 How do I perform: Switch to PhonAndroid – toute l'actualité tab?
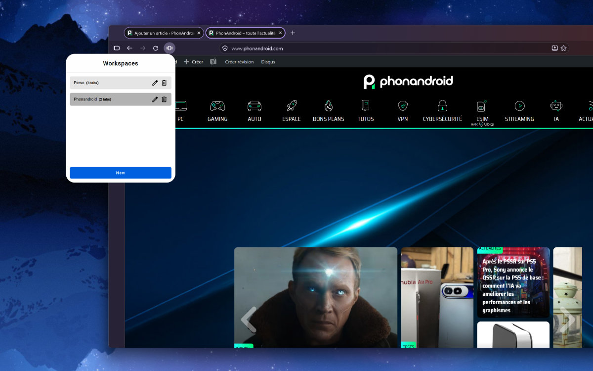pyautogui.click(x=245, y=33)
